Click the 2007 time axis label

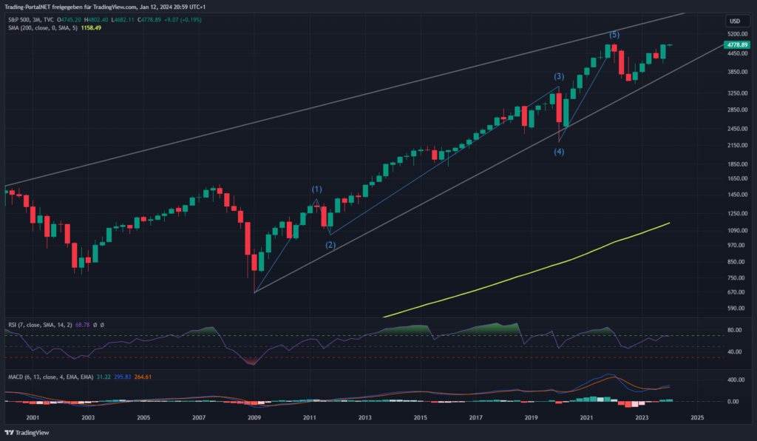click(x=199, y=418)
